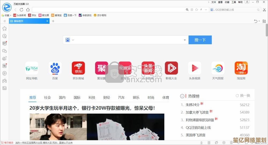Switch to the 科技 news tab
This screenshot has width=268, height=145.
tap(92, 98)
